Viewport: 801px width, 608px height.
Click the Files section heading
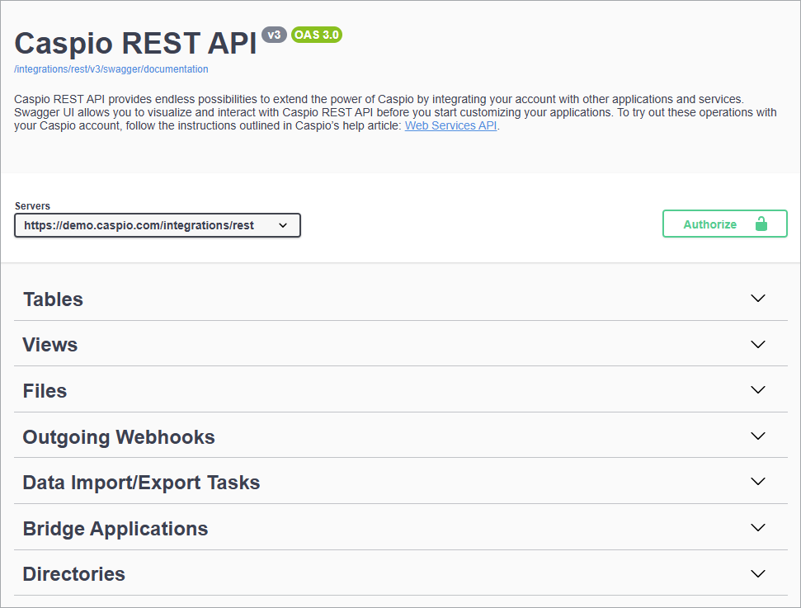coord(45,391)
